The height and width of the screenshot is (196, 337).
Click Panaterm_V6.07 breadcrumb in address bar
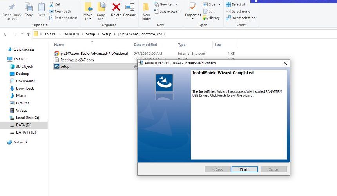tap(141, 34)
